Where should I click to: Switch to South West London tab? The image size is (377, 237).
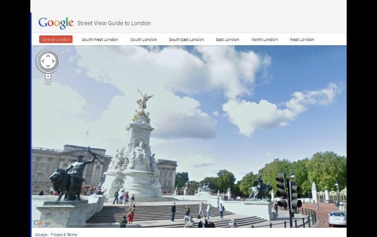(x=100, y=40)
